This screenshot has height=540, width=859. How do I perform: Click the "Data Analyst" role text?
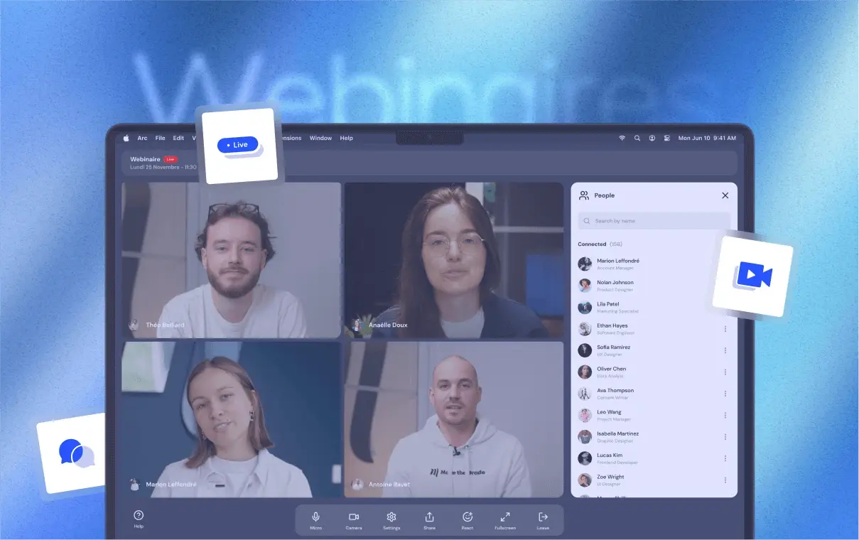[x=612, y=376]
